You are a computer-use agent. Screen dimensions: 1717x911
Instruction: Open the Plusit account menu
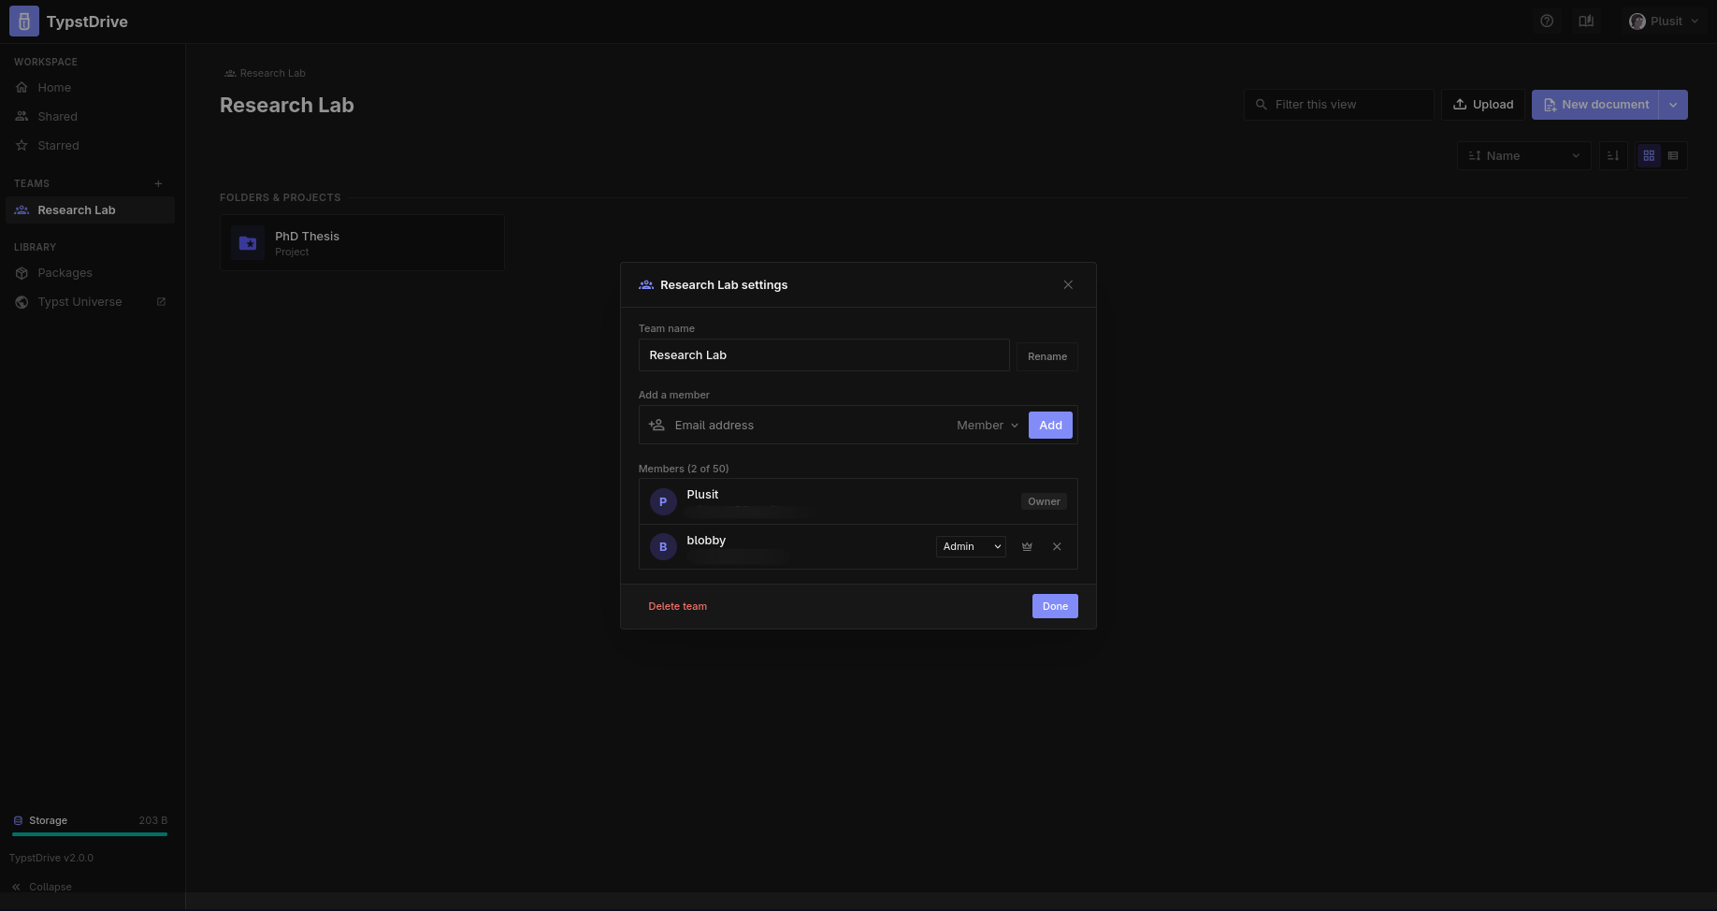coord(1664,21)
